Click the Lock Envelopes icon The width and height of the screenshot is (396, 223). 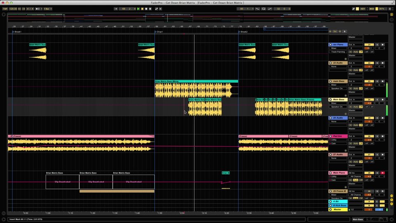coord(344,31)
